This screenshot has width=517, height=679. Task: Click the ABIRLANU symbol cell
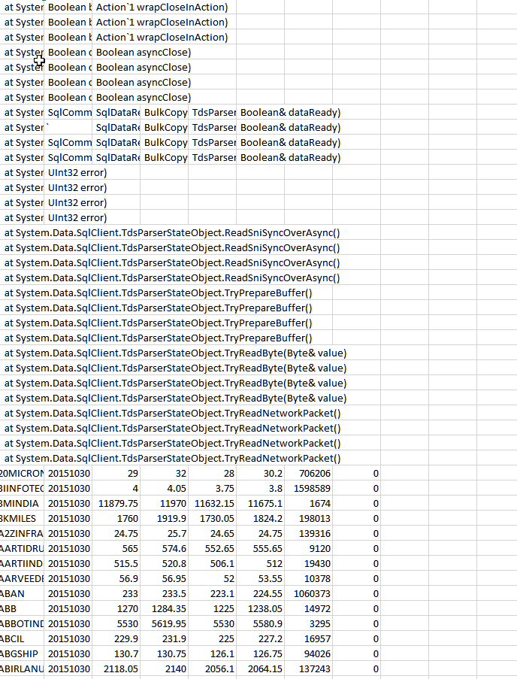23,668
